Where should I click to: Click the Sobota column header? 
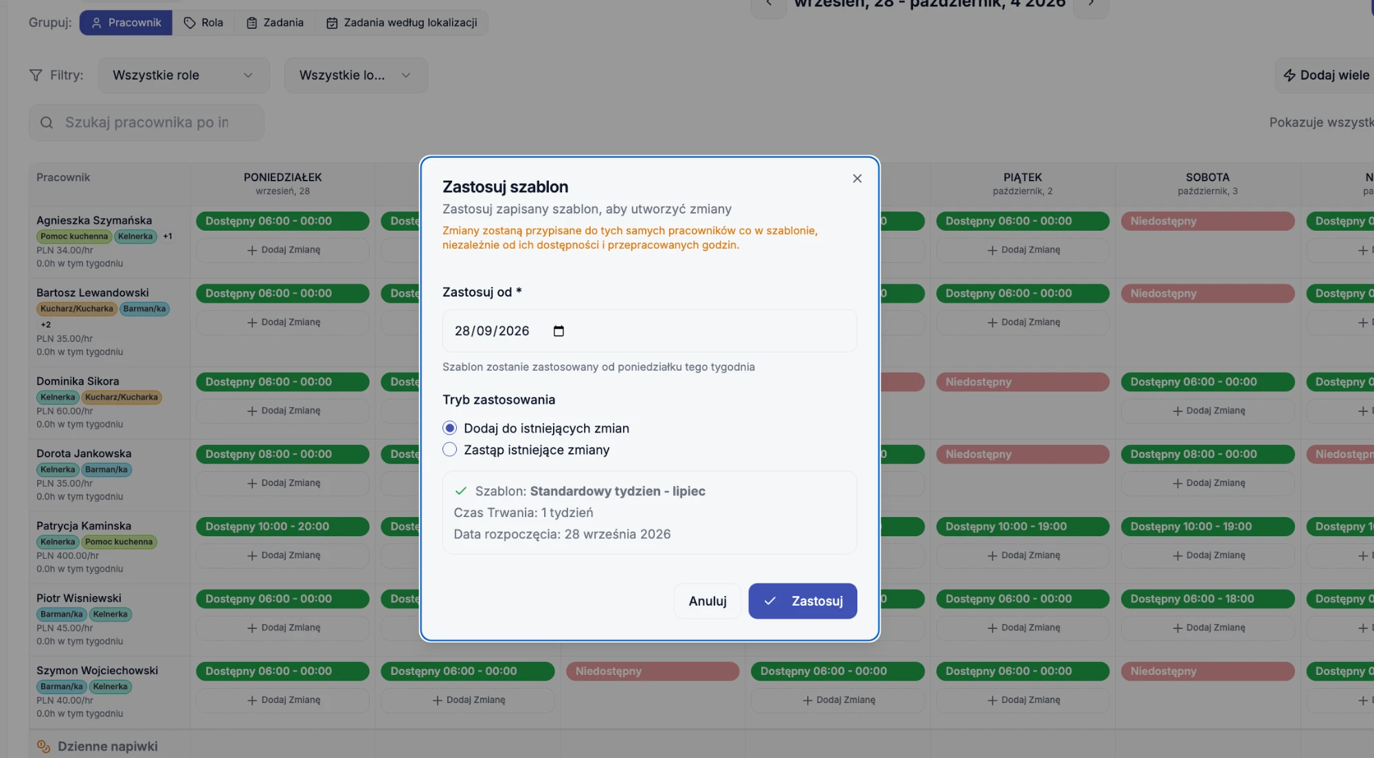(1207, 183)
